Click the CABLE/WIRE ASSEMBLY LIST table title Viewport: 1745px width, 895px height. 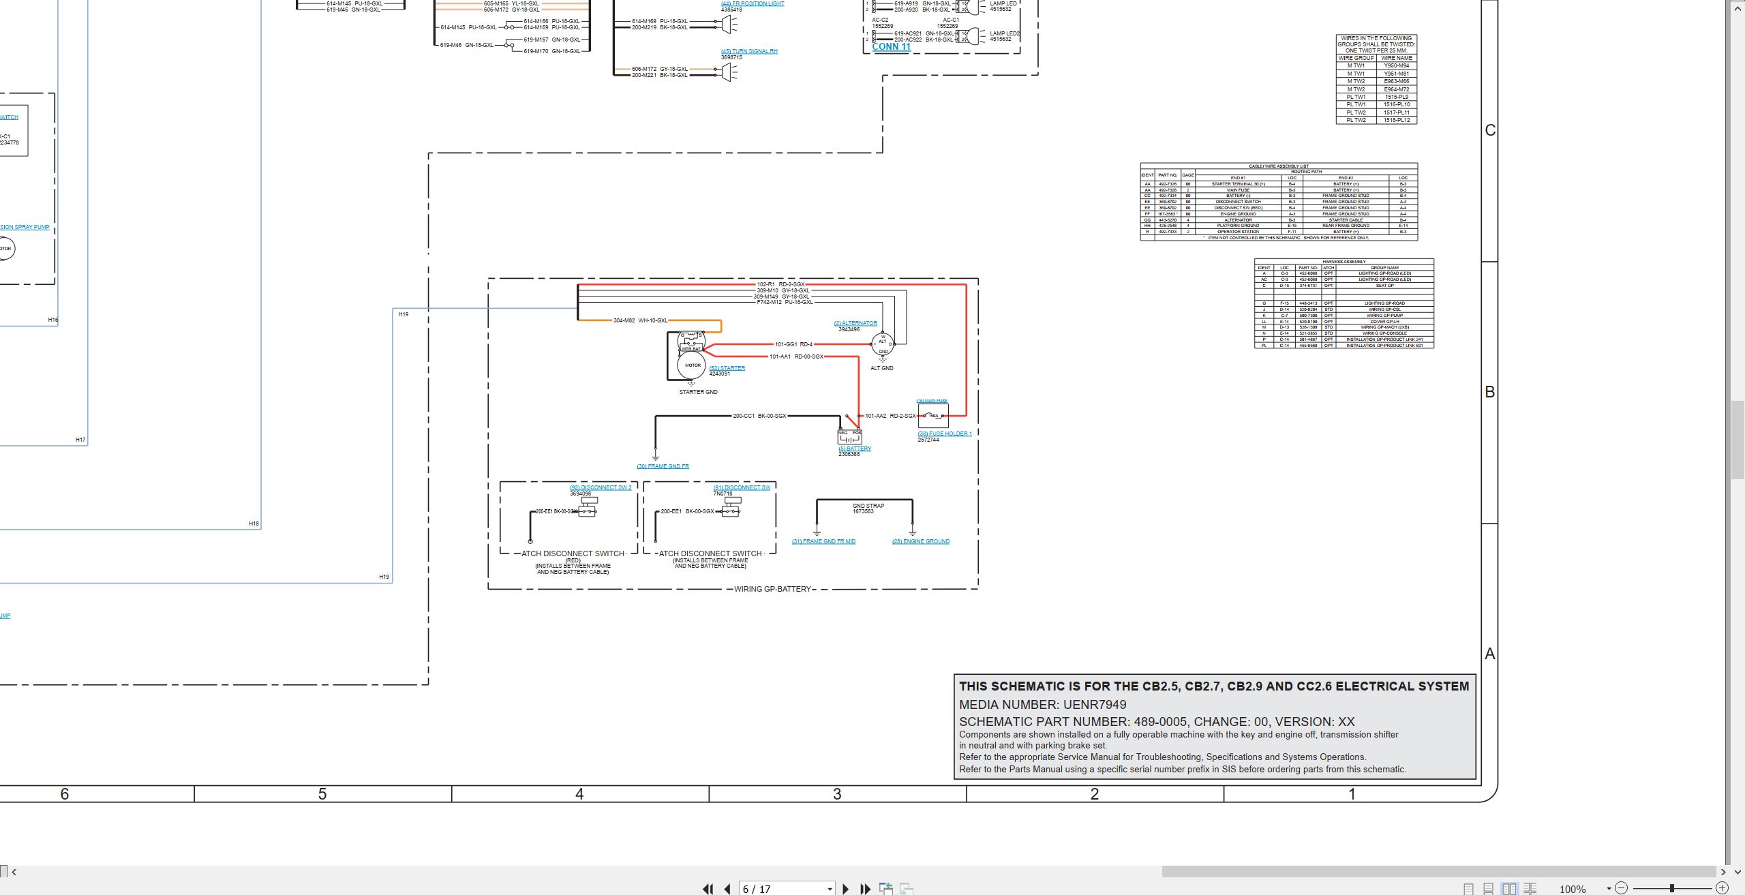(x=1278, y=166)
